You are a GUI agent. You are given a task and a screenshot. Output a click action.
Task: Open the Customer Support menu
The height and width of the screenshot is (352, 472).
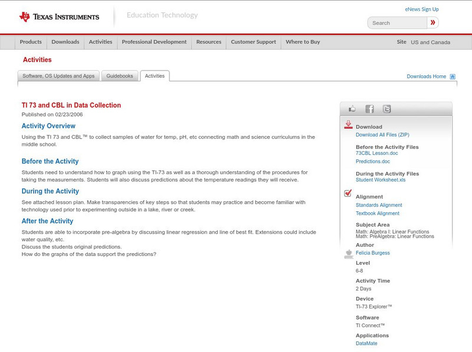[x=254, y=42]
